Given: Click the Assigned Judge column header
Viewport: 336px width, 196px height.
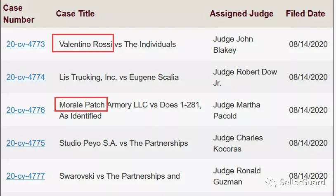Looking at the screenshot, I should (x=241, y=14).
